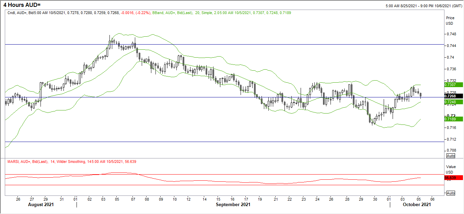Click the 'Value USD' RSI axis heading

click(x=450, y=168)
